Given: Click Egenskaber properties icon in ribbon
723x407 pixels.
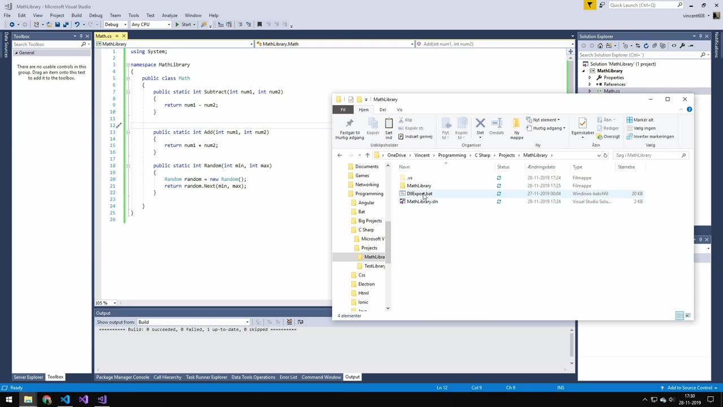Looking at the screenshot, I should point(582,123).
